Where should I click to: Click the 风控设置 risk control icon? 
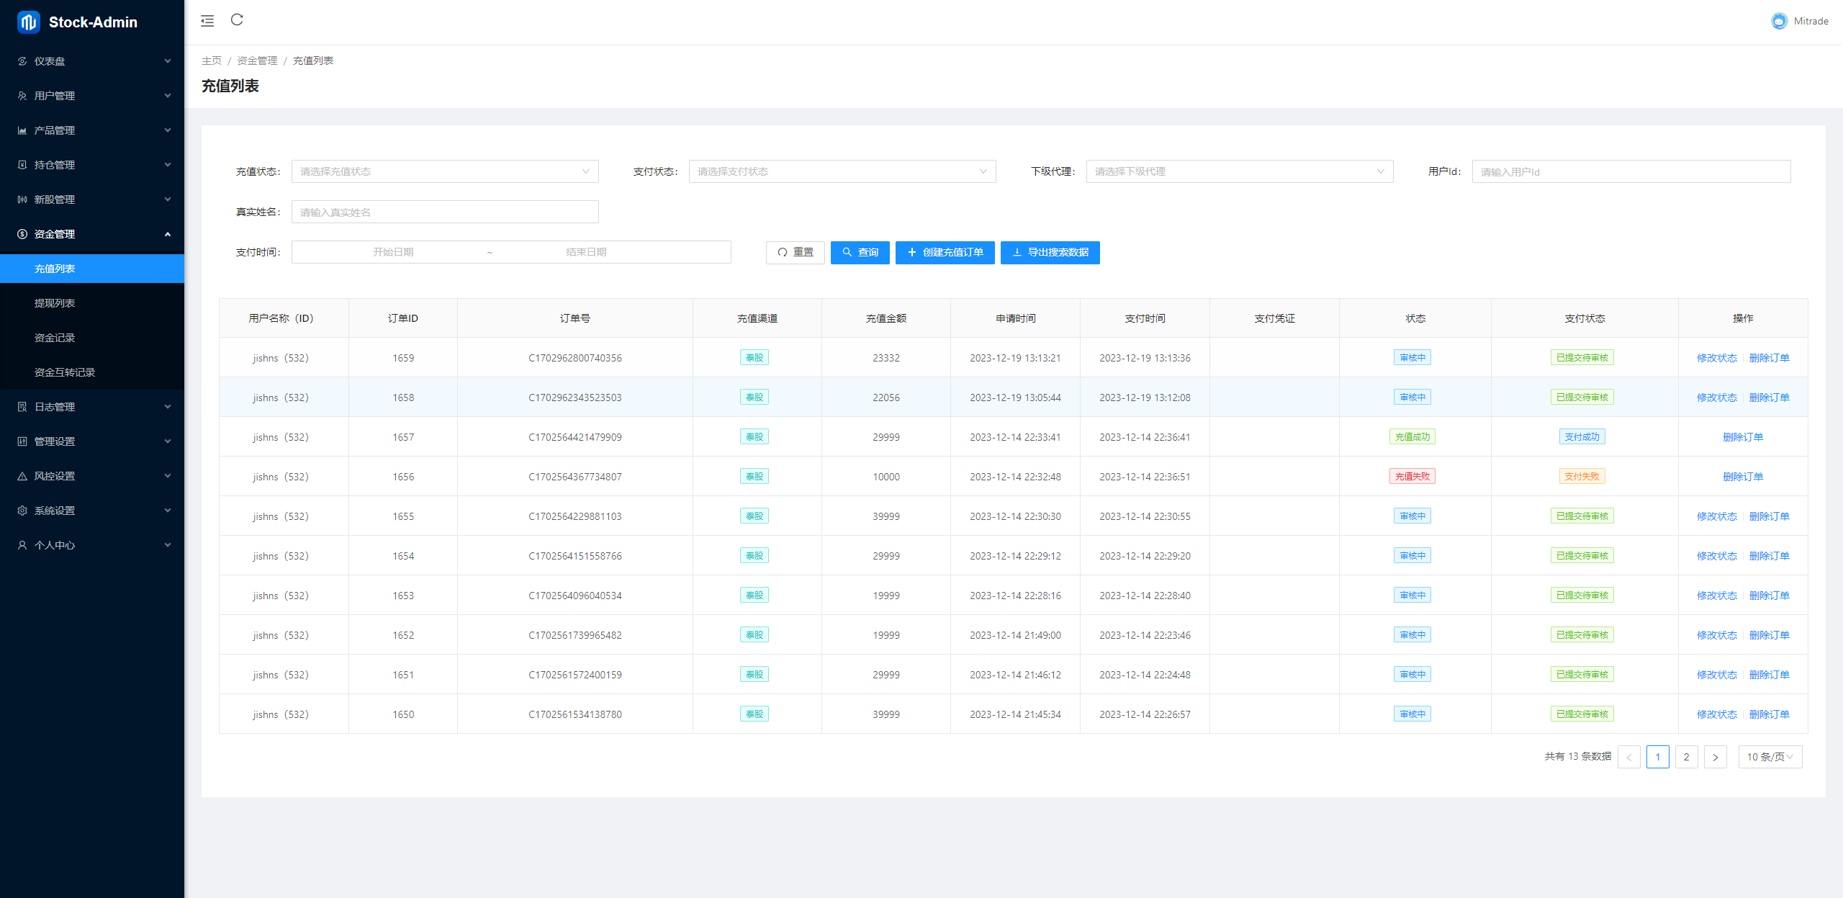22,476
